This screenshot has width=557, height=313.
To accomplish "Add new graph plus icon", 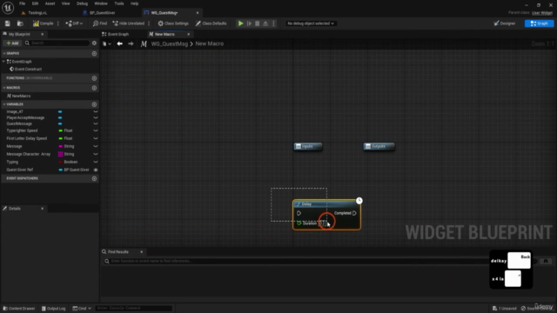I will [x=94, y=54].
